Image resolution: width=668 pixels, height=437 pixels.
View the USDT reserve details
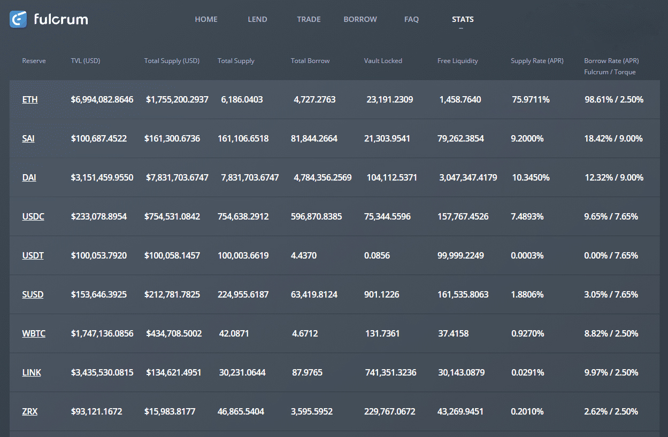tap(33, 255)
